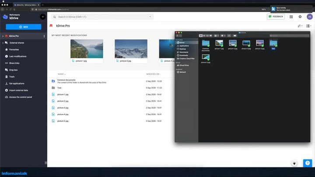Open the MyCompany drive switcher dropdown
Image resolution: width=315 pixels, height=177 pixels.
coord(42,17)
